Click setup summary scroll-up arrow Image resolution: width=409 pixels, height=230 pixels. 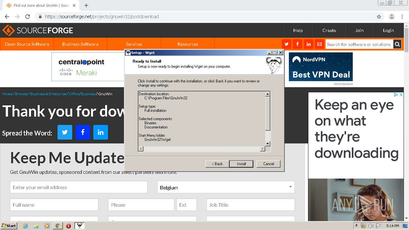point(268,94)
